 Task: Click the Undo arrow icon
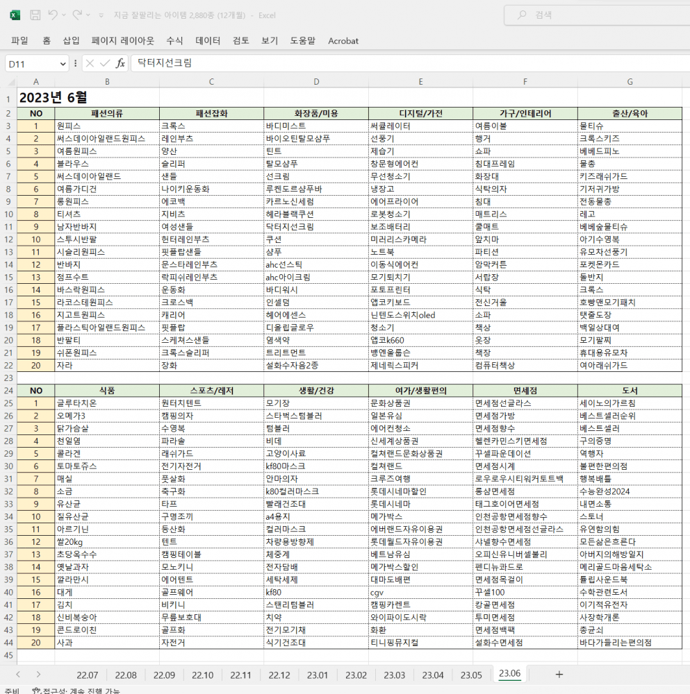(54, 15)
